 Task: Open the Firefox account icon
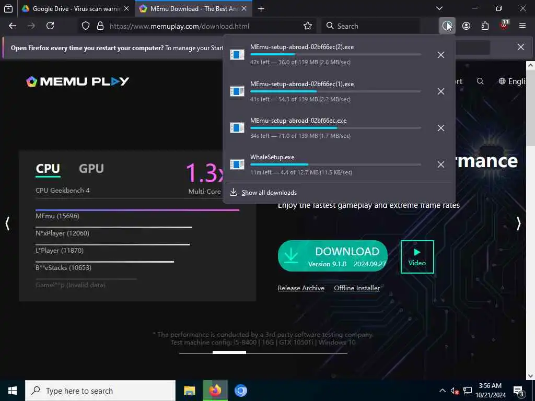(466, 26)
